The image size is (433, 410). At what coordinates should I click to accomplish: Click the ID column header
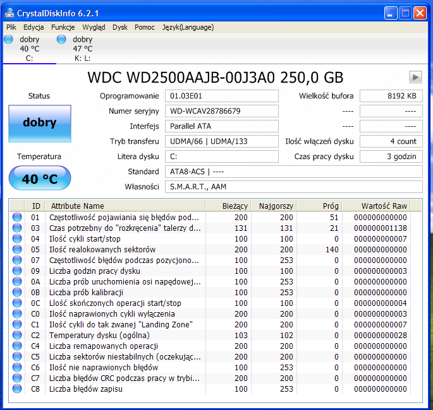click(35, 206)
